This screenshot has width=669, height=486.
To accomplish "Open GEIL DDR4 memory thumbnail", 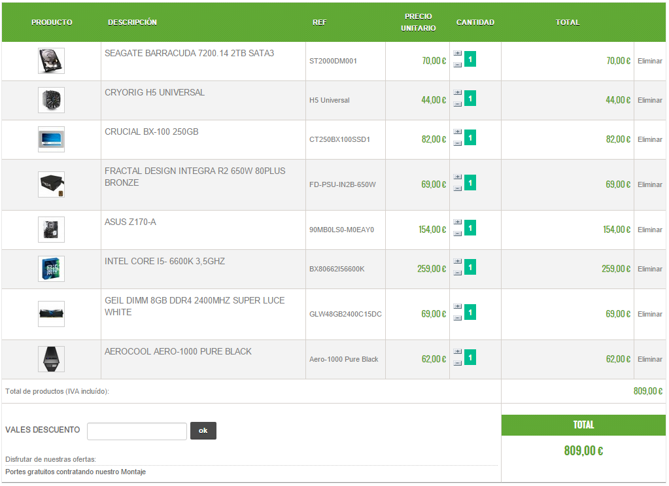I will [x=51, y=315].
